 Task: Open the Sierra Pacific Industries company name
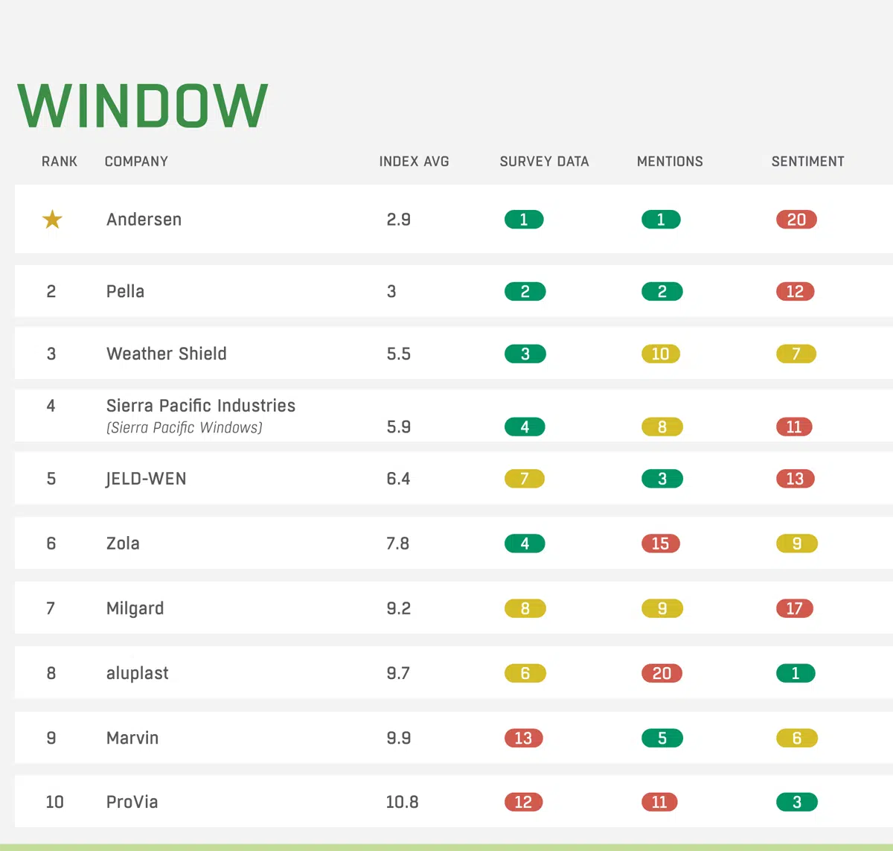click(200, 406)
